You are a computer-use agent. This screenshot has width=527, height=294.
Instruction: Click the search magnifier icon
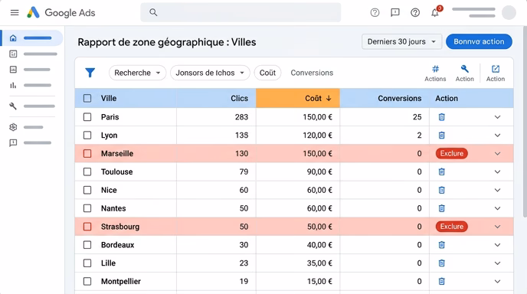(x=153, y=12)
